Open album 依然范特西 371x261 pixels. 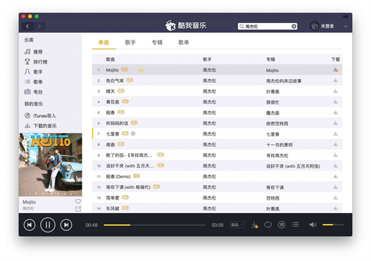277,123
